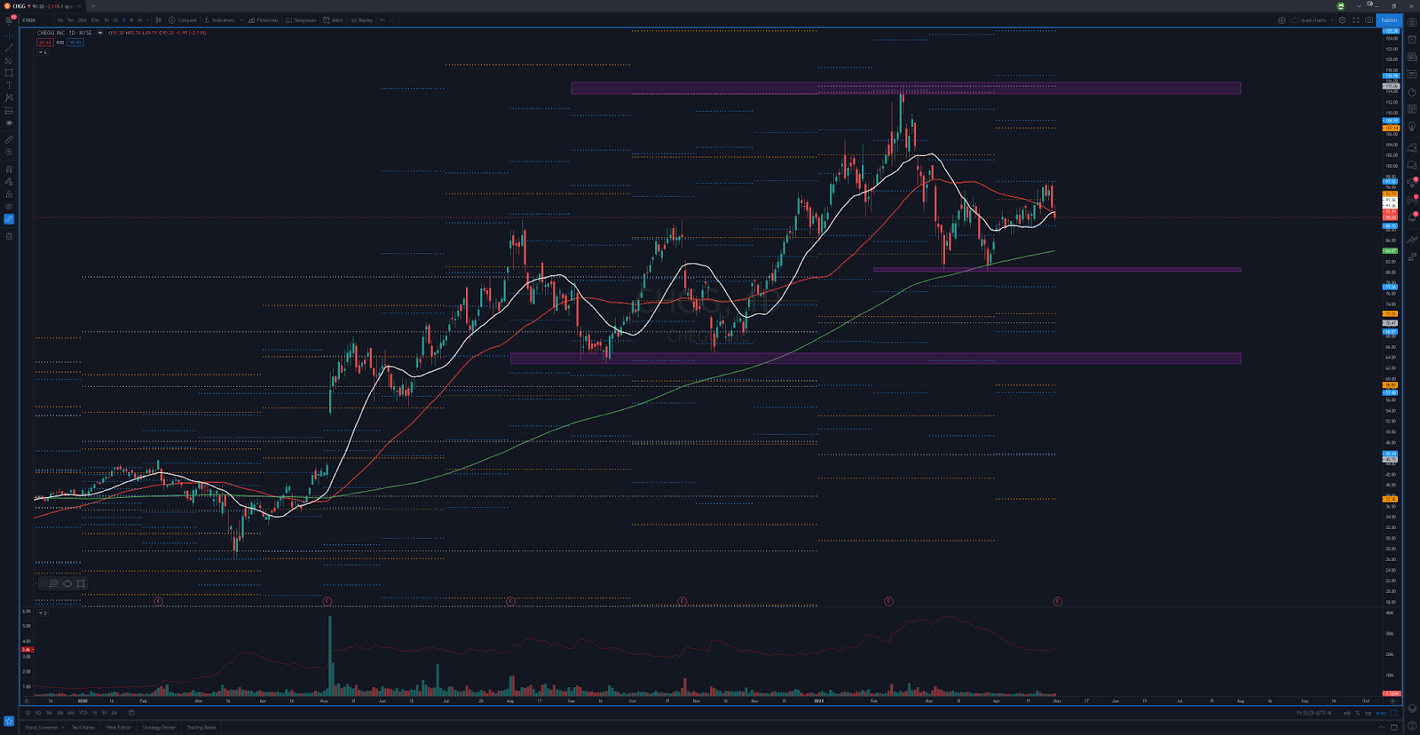Screen dimensions: 1420x735
Task: Open go to date icon
Action: pos(131,713)
